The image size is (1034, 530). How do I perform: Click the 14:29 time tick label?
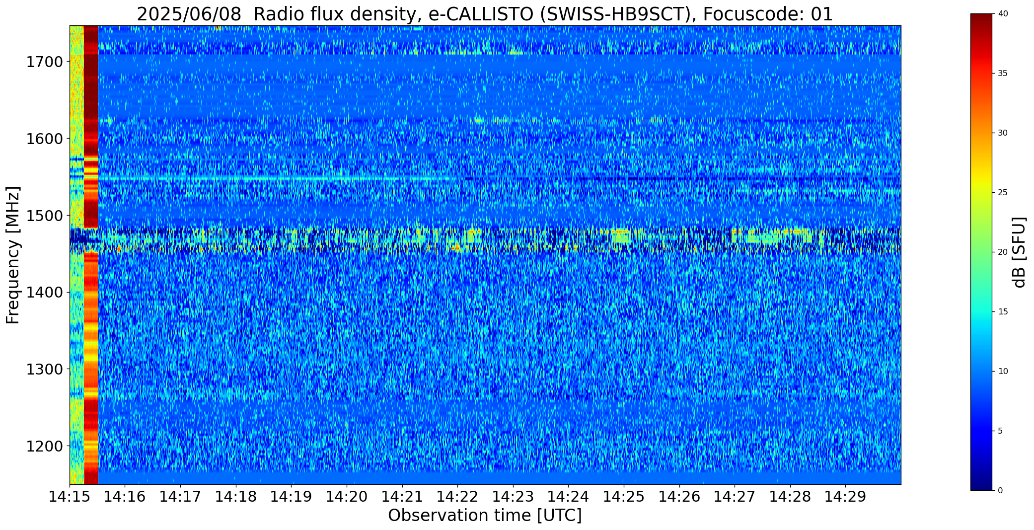coord(846,497)
